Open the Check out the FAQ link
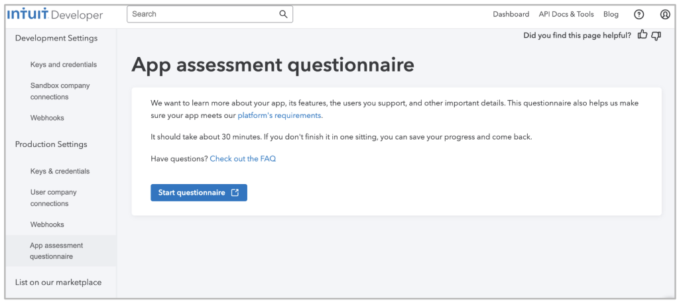 click(x=243, y=159)
